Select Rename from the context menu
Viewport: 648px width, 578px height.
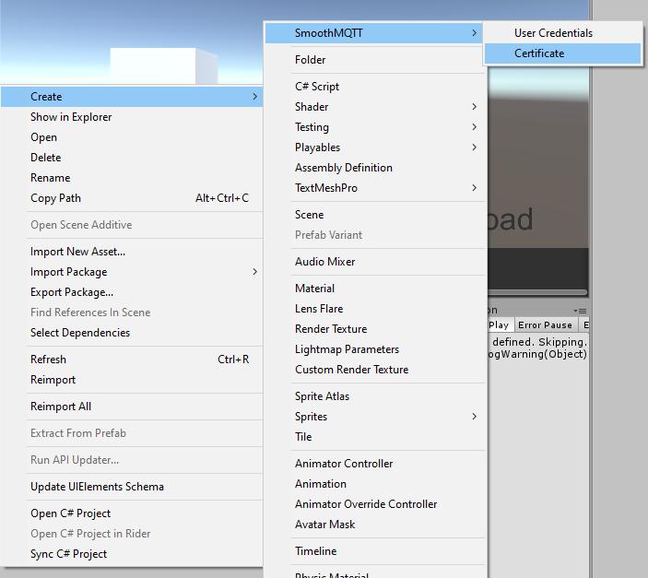point(132,178)
